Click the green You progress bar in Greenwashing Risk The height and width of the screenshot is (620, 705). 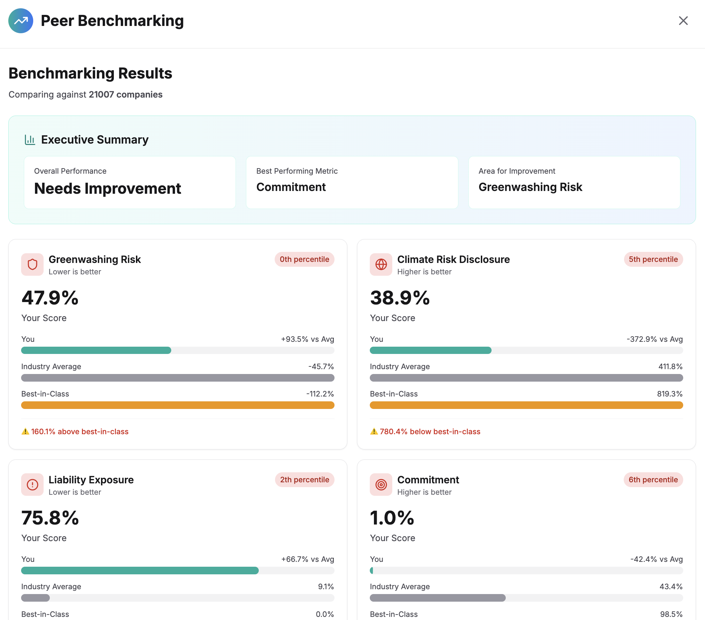tap(96, 350)
